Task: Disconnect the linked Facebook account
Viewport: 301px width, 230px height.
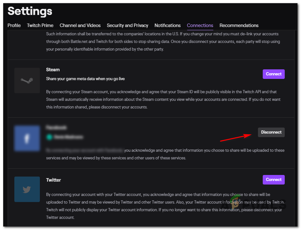Action: click(x=271, y=132)
